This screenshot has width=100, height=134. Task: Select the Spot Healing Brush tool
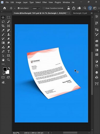click(x=8, y=30)
